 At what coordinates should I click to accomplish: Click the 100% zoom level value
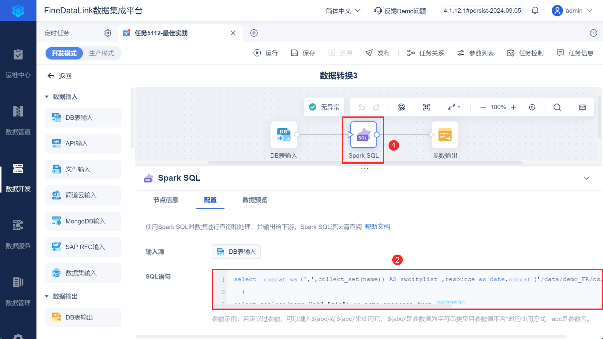(x=498, y=107)
